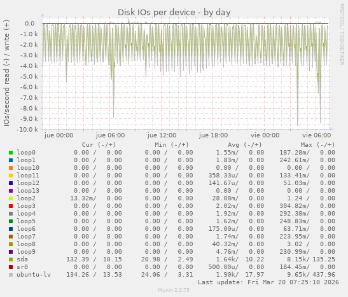
Task: Click the 'jue 06:00' x-axis label
Action: [x=110, y=135]
